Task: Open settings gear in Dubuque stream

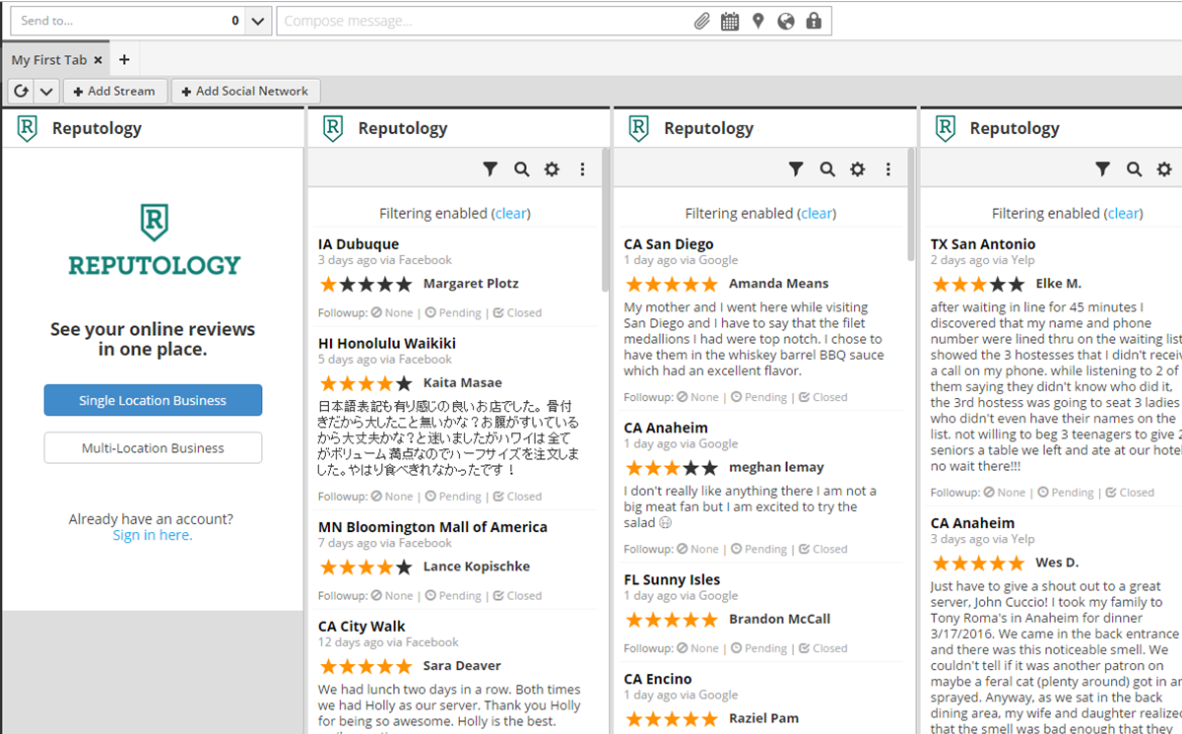Action: (x=552, y=169)
